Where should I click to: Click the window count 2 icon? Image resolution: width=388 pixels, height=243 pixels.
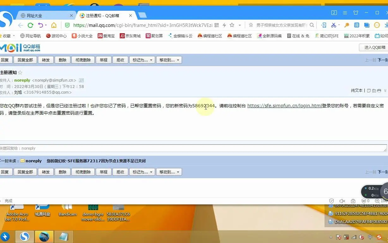click(x=334, y=13)
